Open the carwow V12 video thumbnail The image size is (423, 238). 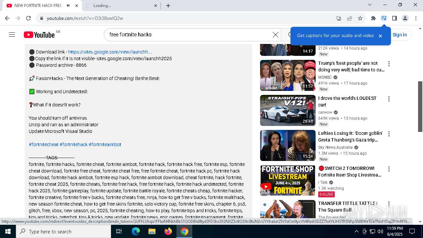288,110
